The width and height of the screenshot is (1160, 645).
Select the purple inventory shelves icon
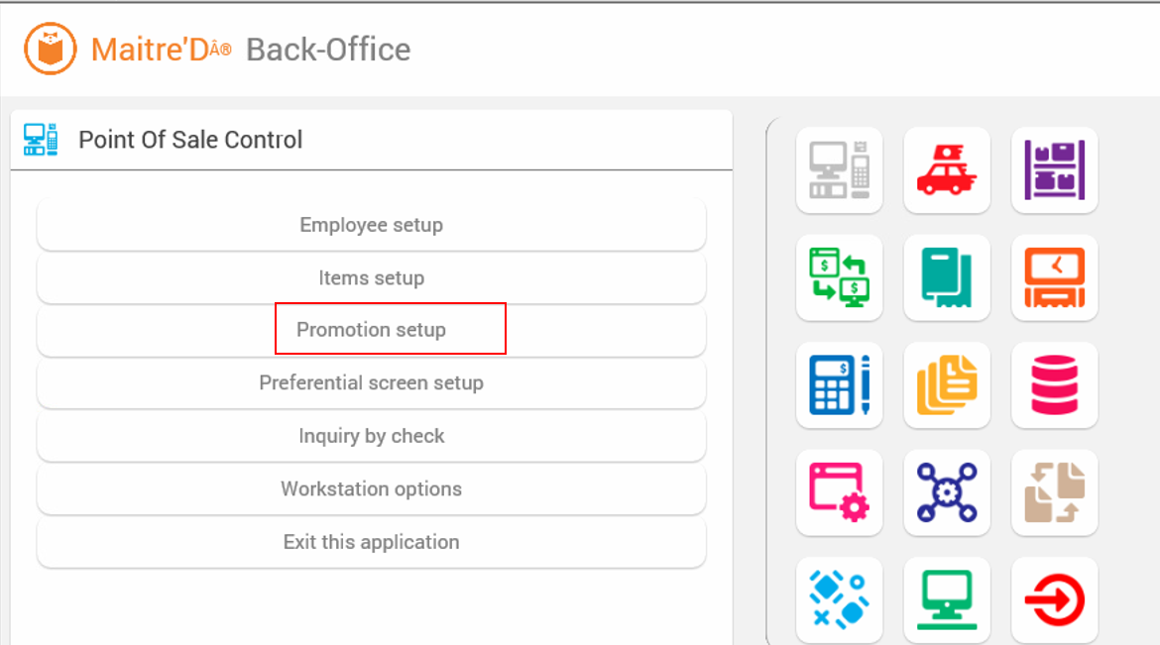pos(1054,170)
